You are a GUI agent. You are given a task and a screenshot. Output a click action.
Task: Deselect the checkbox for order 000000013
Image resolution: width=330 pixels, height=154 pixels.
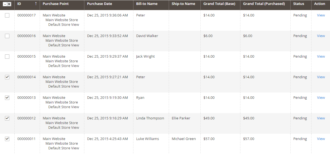(x=7, y=97)
